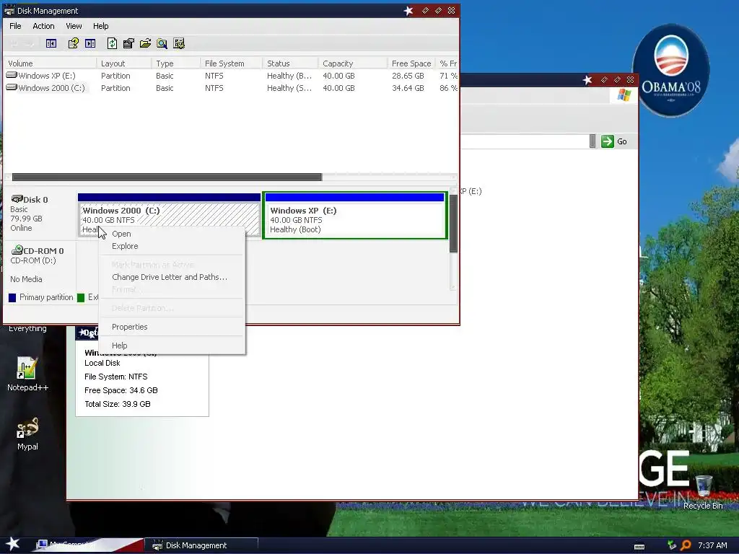The image size is (739, 554).
Task: Click the 34.64 GB free space cell
Action: pyautogui.click(x=408, y=87)
